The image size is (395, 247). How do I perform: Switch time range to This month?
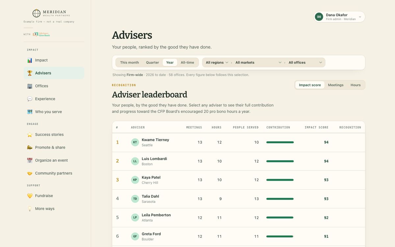pyautogui.click(x=129, y=63)
